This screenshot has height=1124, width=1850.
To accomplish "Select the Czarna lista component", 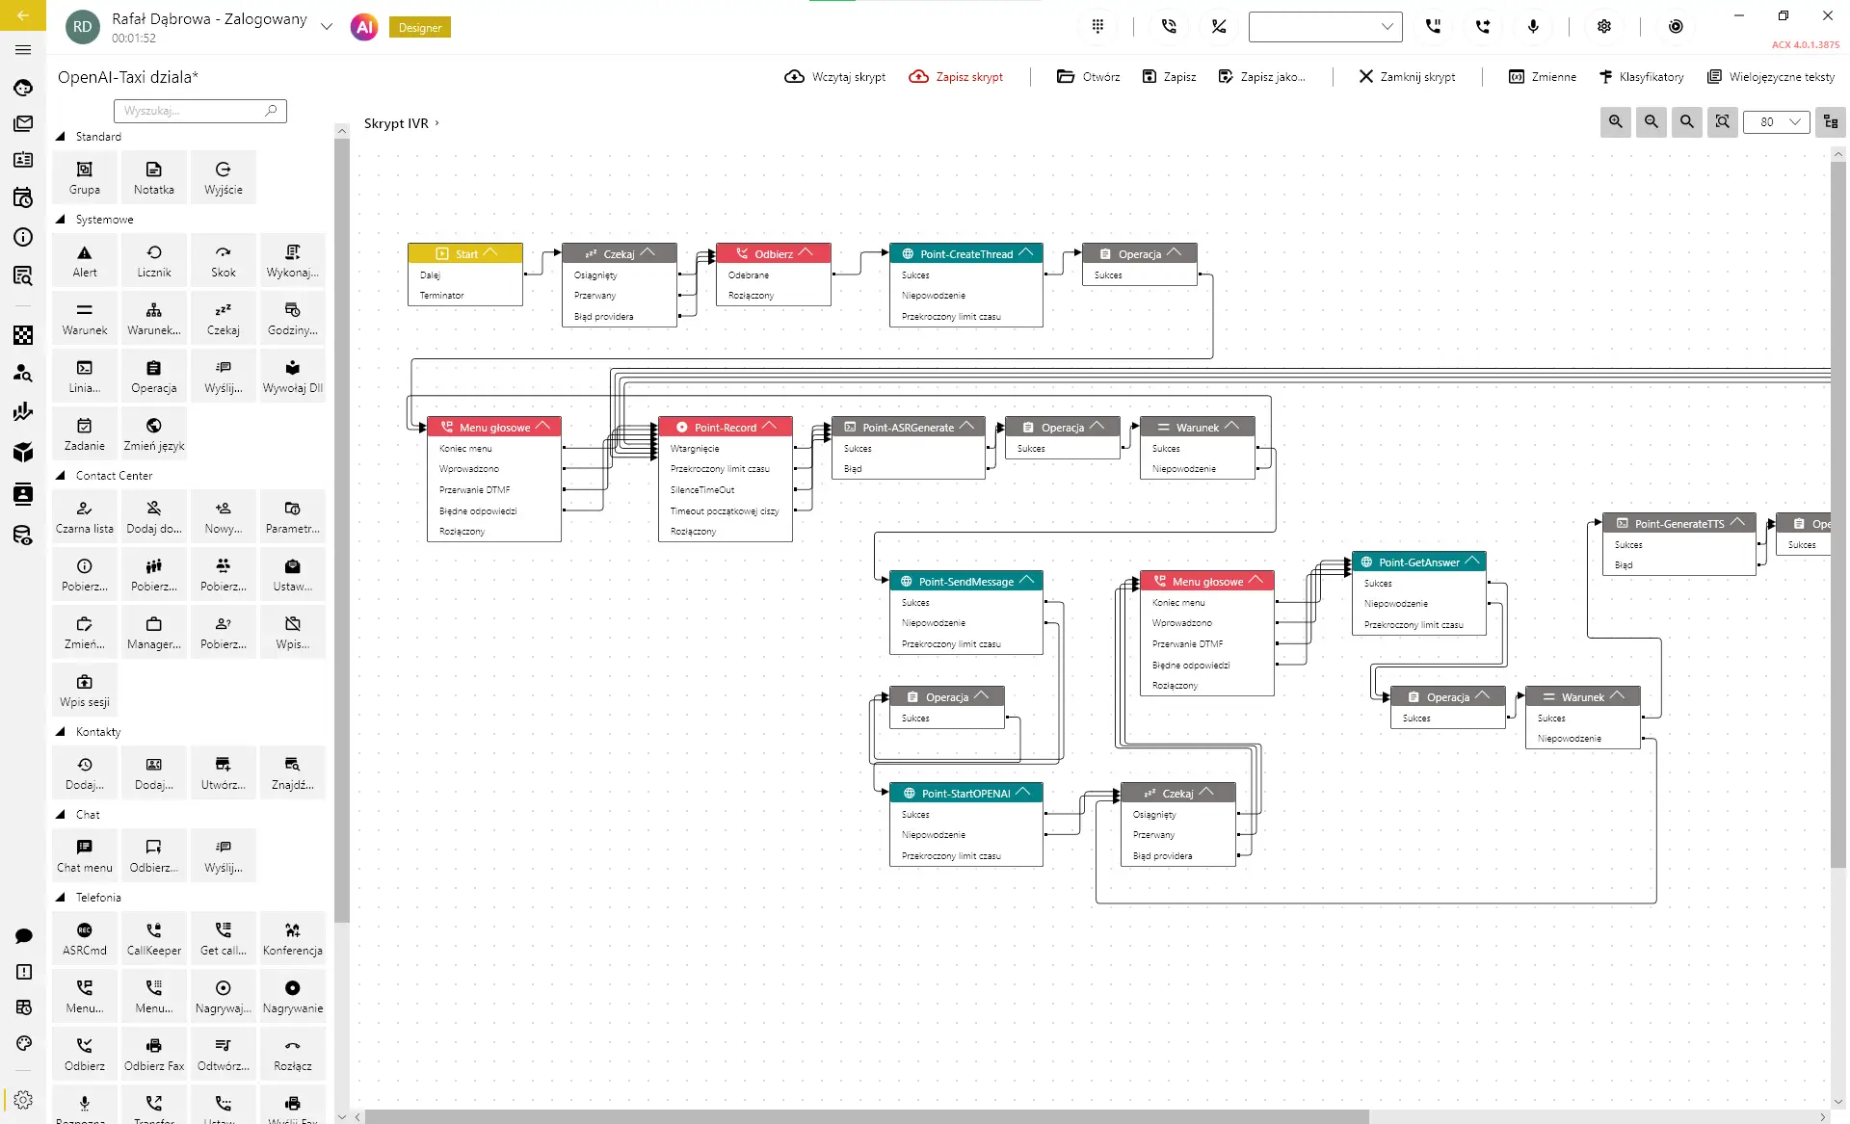I will [85, 516].
